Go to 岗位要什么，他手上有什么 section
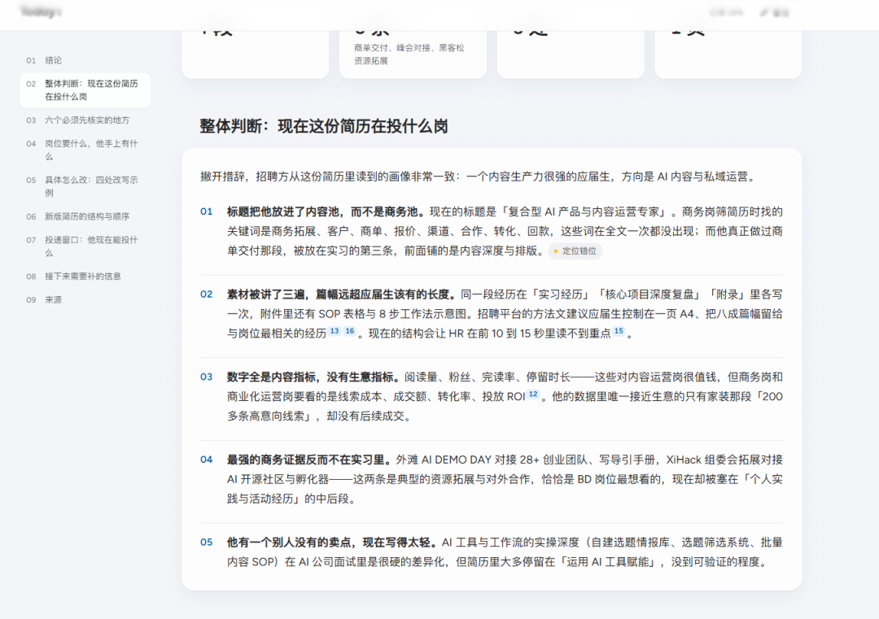Image resolution: width=879 pixels, height=619 pixels. tap(85, 150)
